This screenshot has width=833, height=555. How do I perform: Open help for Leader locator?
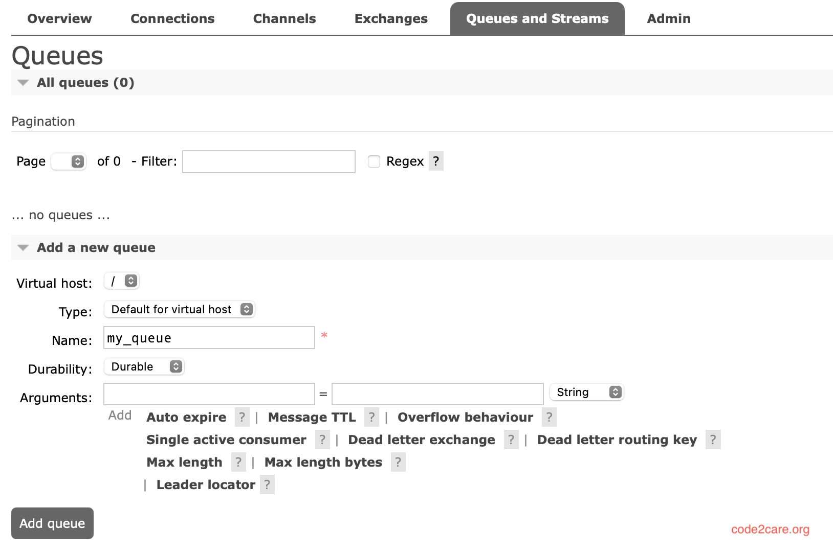coord(267,484)
